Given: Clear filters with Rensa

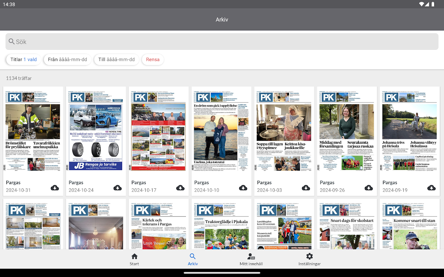Looking at the screenshot, I should (153, 60).
